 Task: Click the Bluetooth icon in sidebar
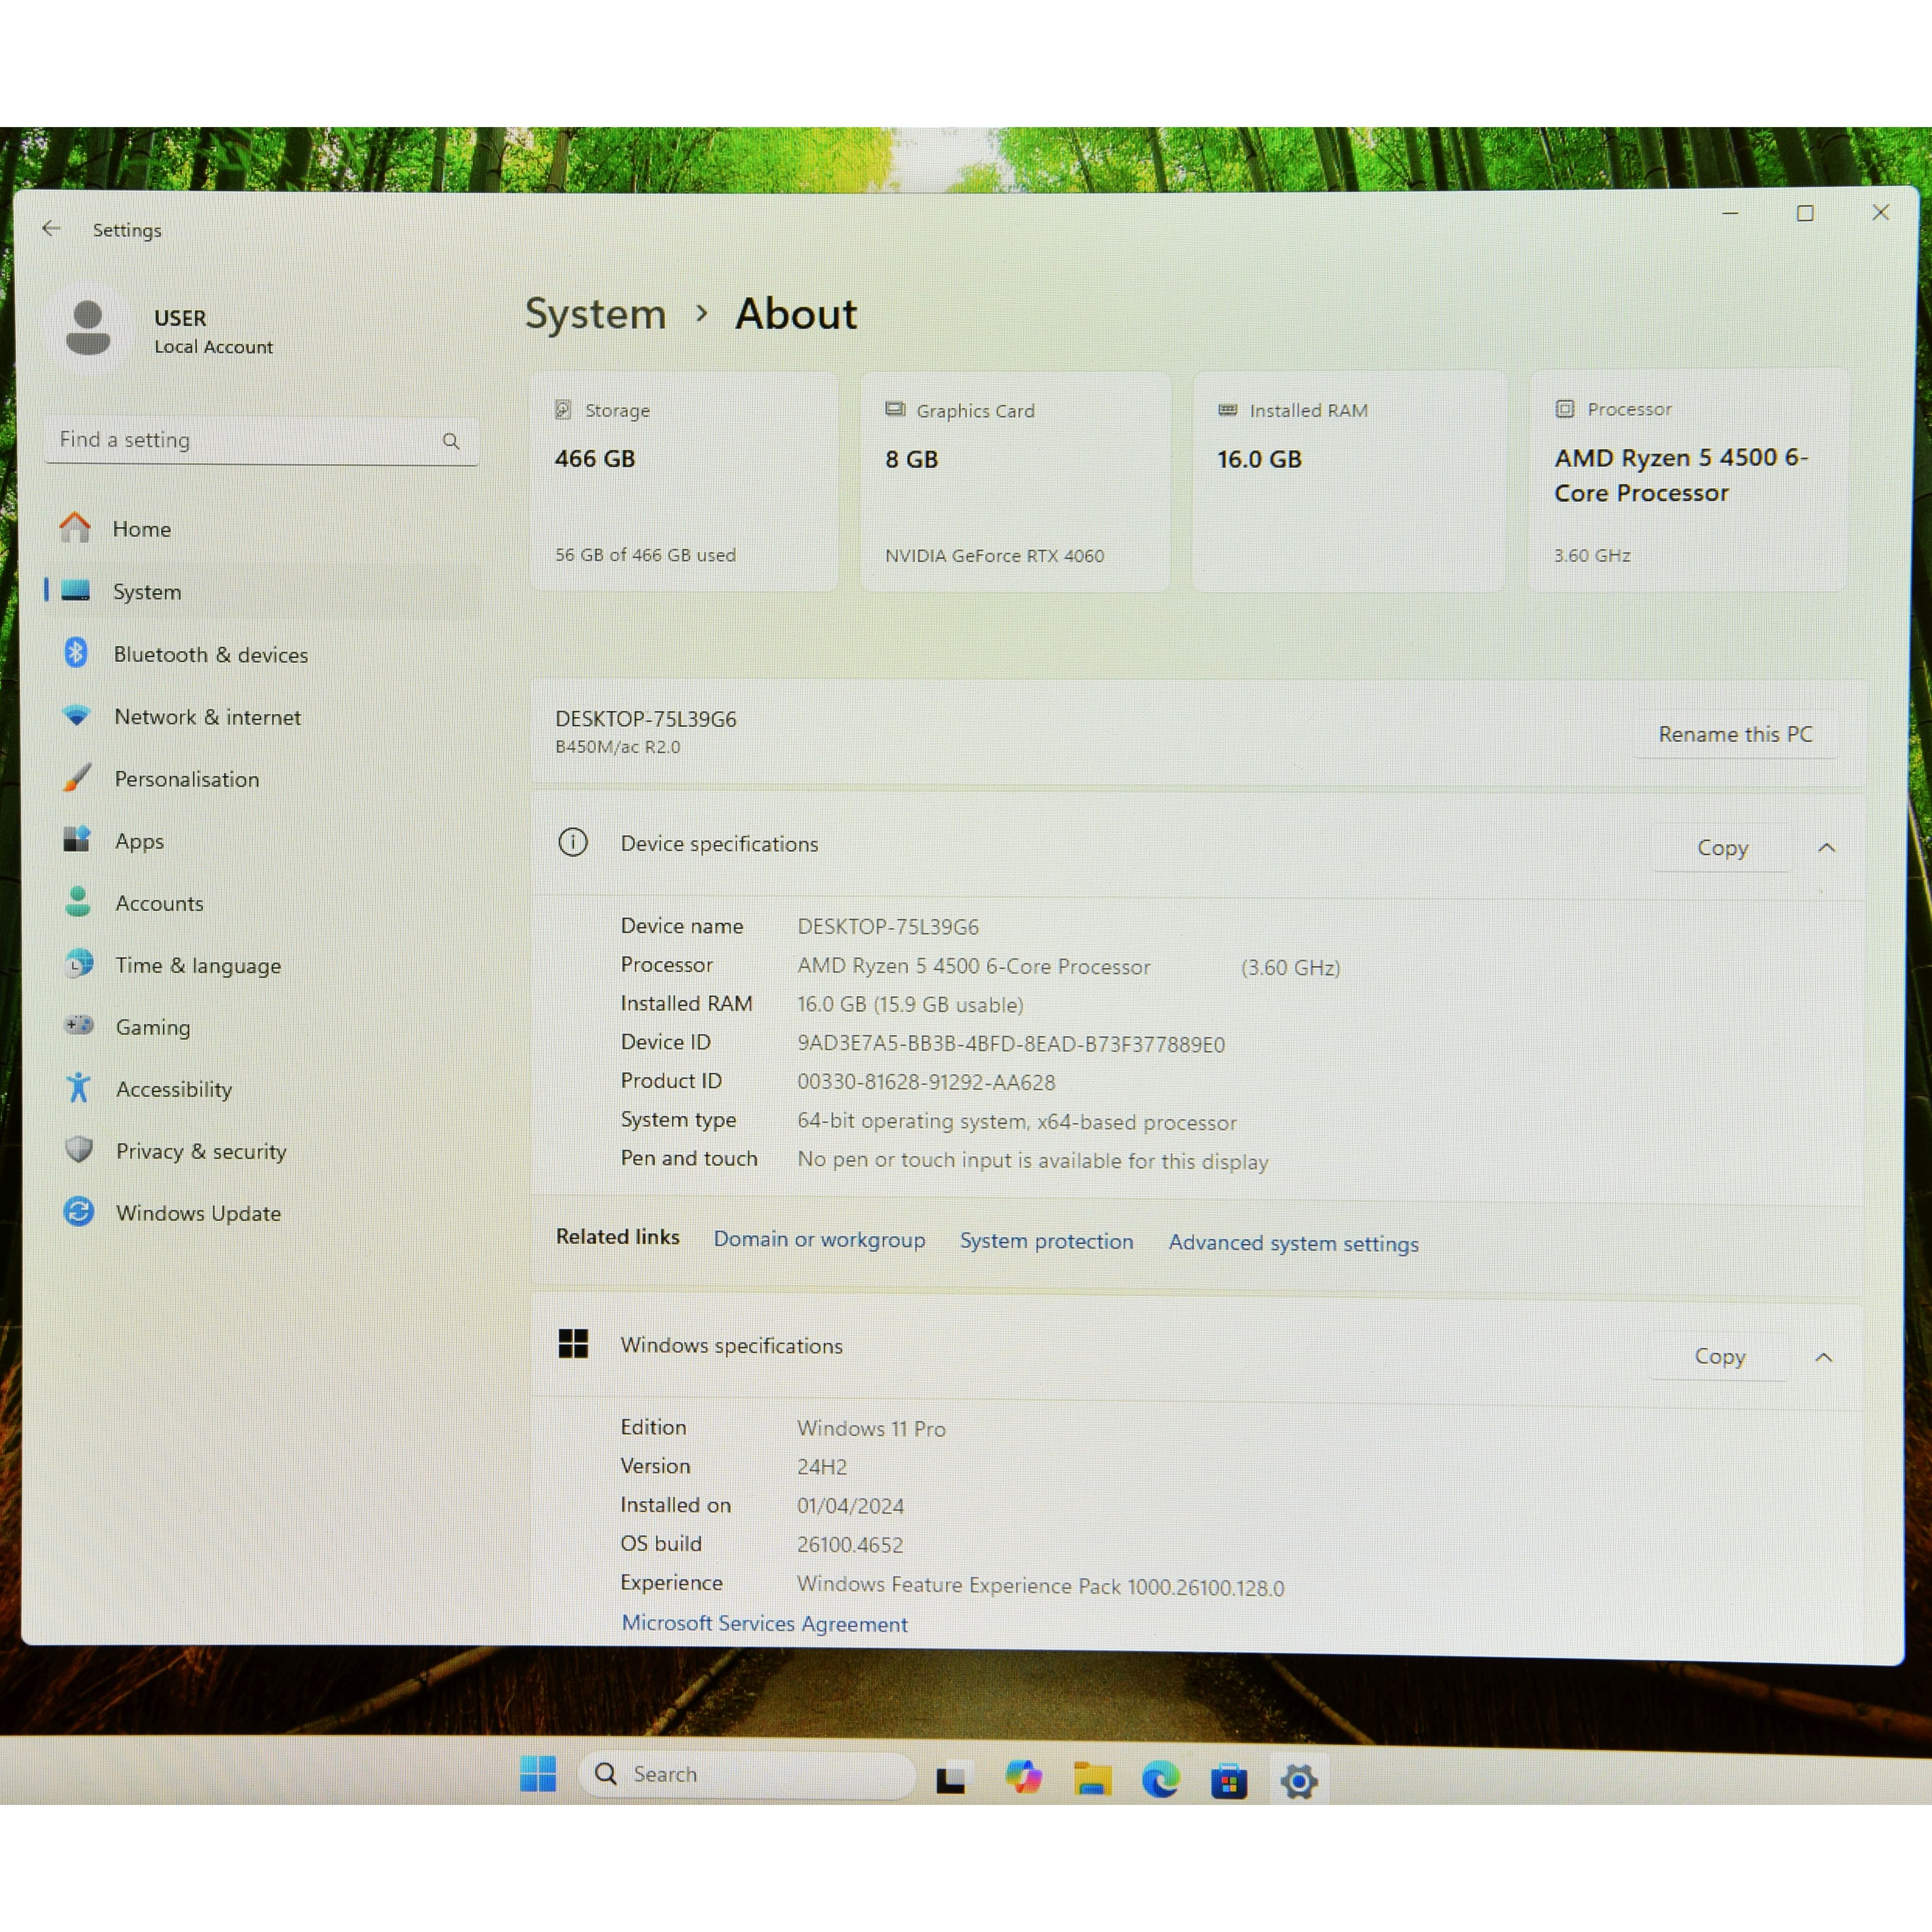[x=76, y=653]
